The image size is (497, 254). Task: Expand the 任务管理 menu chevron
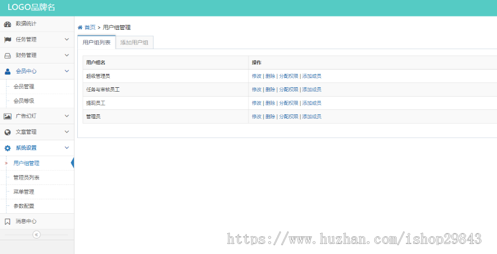click(67, 39)
